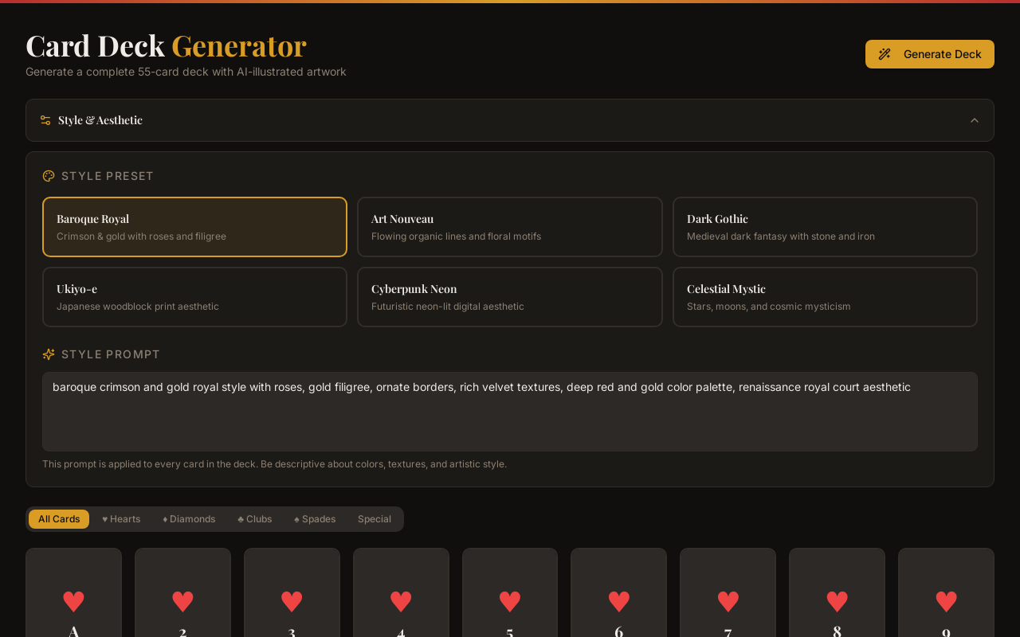Open the 7 of Hearts card
Image resolution: width=1020 pixels, height=637 pixels.
click(x=728, y=592)
